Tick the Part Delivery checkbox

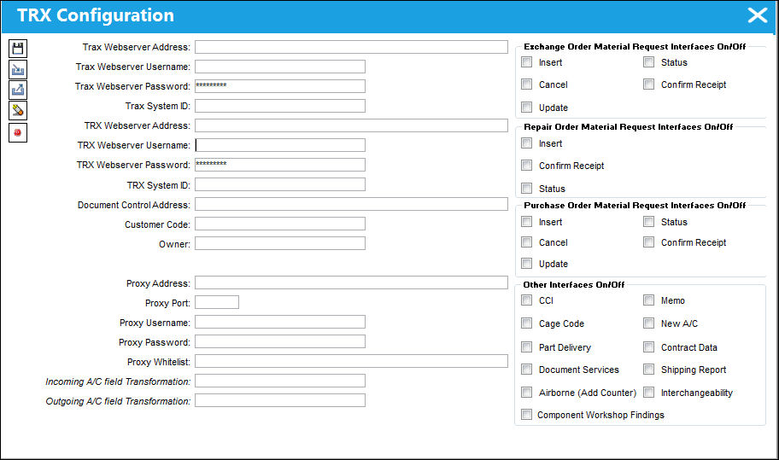point(527,347)
